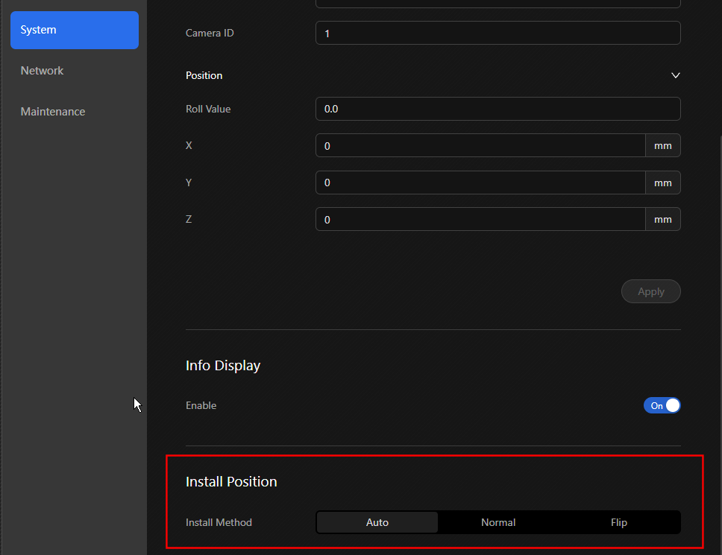This screenshot has width=722, height=555.
Task: Click the Position section title
Action: [204, 75]
